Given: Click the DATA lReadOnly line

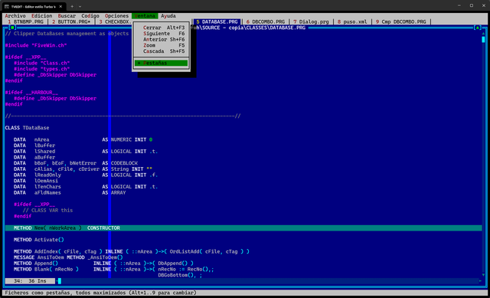Looking at the screenshot, I should tap(86, 175).
